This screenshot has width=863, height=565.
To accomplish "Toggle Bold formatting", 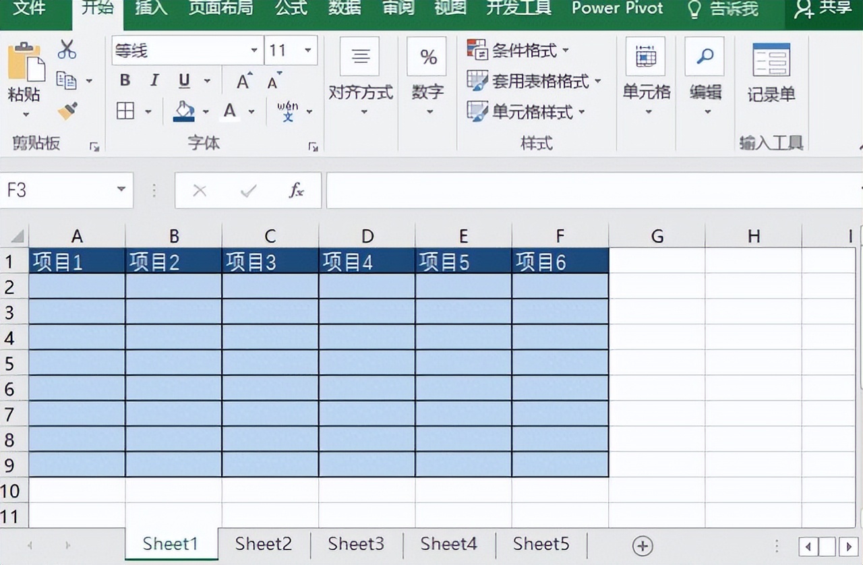I will pos(125,81).
